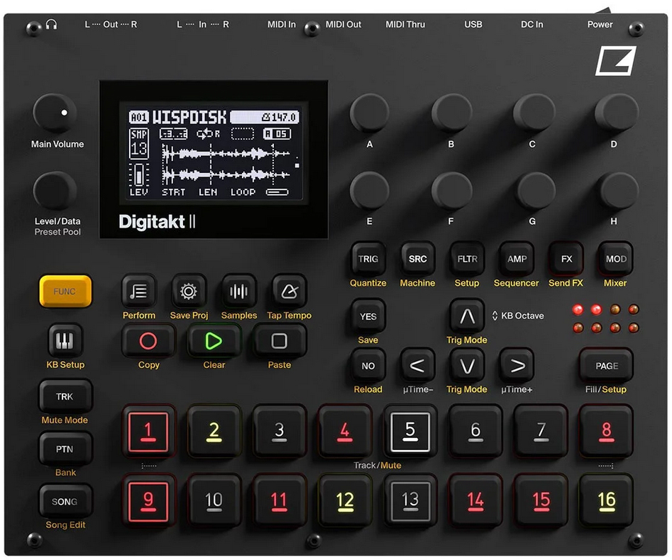
Task: Toggle track 1 trig key
Action: click(x=148, y=430)
